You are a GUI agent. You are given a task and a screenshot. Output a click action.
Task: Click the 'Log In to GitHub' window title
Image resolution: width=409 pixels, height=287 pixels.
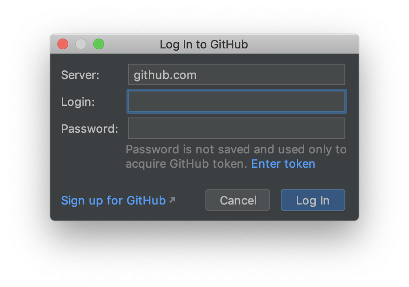click(204, 44)
